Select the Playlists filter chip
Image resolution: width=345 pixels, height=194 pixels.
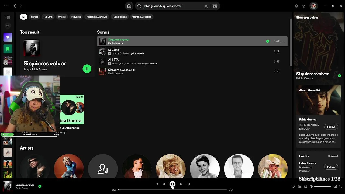[x=76, y=17]
